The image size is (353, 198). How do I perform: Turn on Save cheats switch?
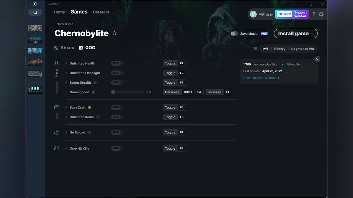tap(234, 34)
